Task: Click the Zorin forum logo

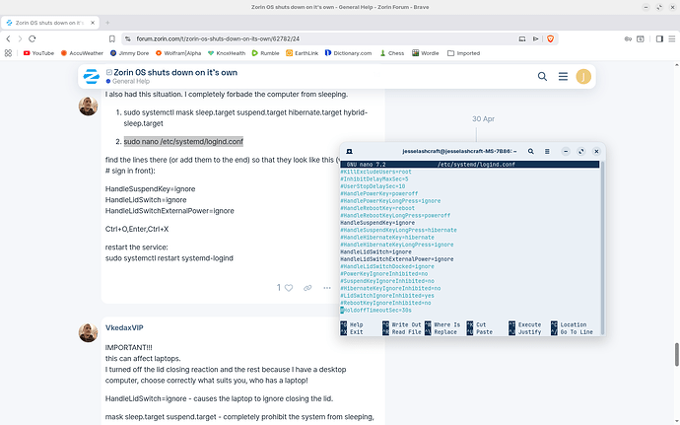Action: pyautogui.click(x=91, y=76)
